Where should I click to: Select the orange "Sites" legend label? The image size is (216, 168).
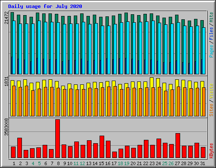pos(211,110)
